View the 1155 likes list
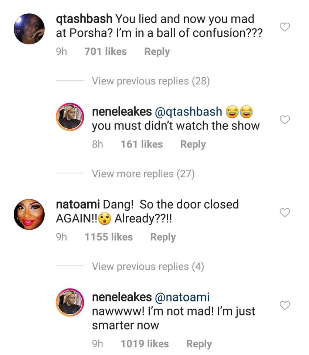Viewport: 309px width, 355px height. pos(108,237)
